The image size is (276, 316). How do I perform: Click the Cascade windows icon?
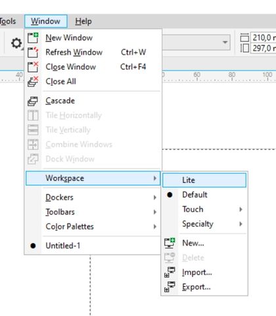click(x=33, y=101)
